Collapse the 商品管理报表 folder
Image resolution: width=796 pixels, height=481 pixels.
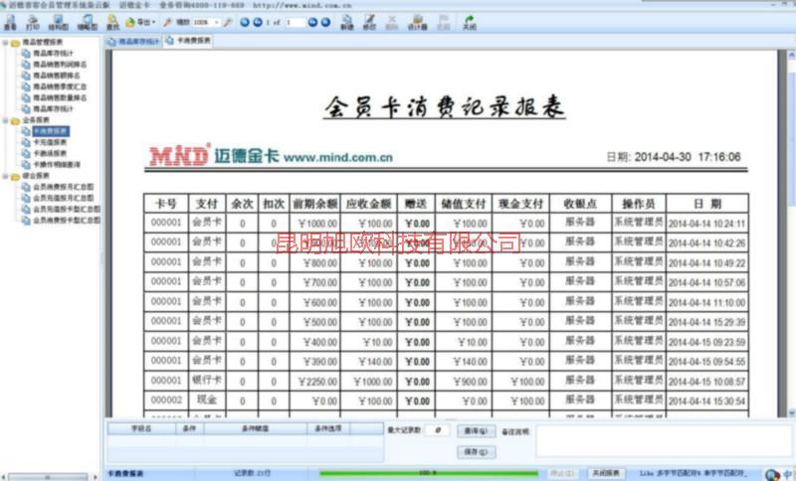click(5, 43)
